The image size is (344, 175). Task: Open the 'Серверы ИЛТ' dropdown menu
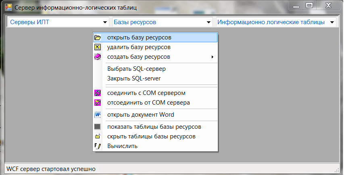[58, 22]
